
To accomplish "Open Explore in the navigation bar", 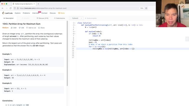I will (18, 13).
